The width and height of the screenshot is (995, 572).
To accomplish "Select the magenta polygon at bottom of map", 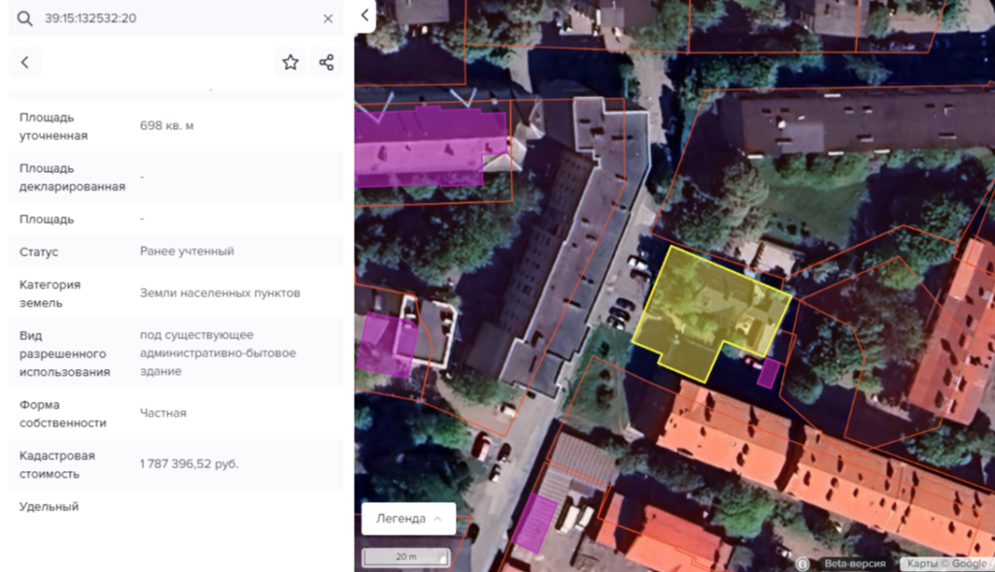I will pos(535,523).
